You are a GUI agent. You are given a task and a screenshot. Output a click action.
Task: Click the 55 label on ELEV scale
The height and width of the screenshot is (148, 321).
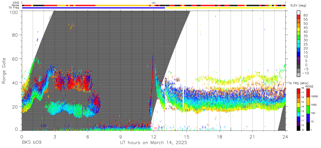[306, 20]
